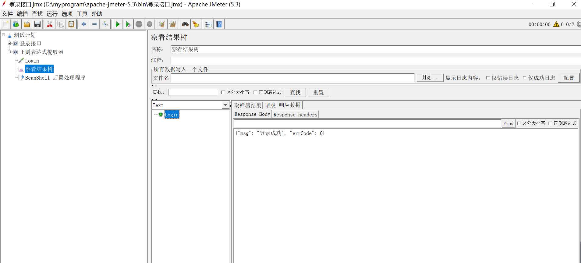Viewport: 581px width, 263px height.
Task: Start the test with green play icon
Action: tap(117, 24)
